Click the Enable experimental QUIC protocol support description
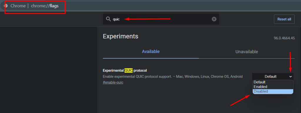301x113 pixels. click(x=173, y=77)
